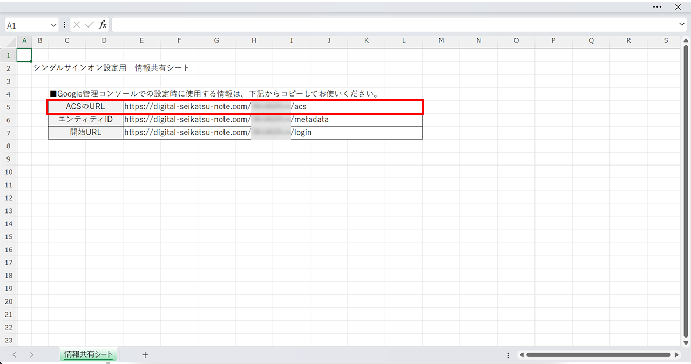Image resolution: width=691 pixels, height=364 pixels.
Task: Select the ACSのURL label cell
Action: pyautogui.click(x=85, y=107)
